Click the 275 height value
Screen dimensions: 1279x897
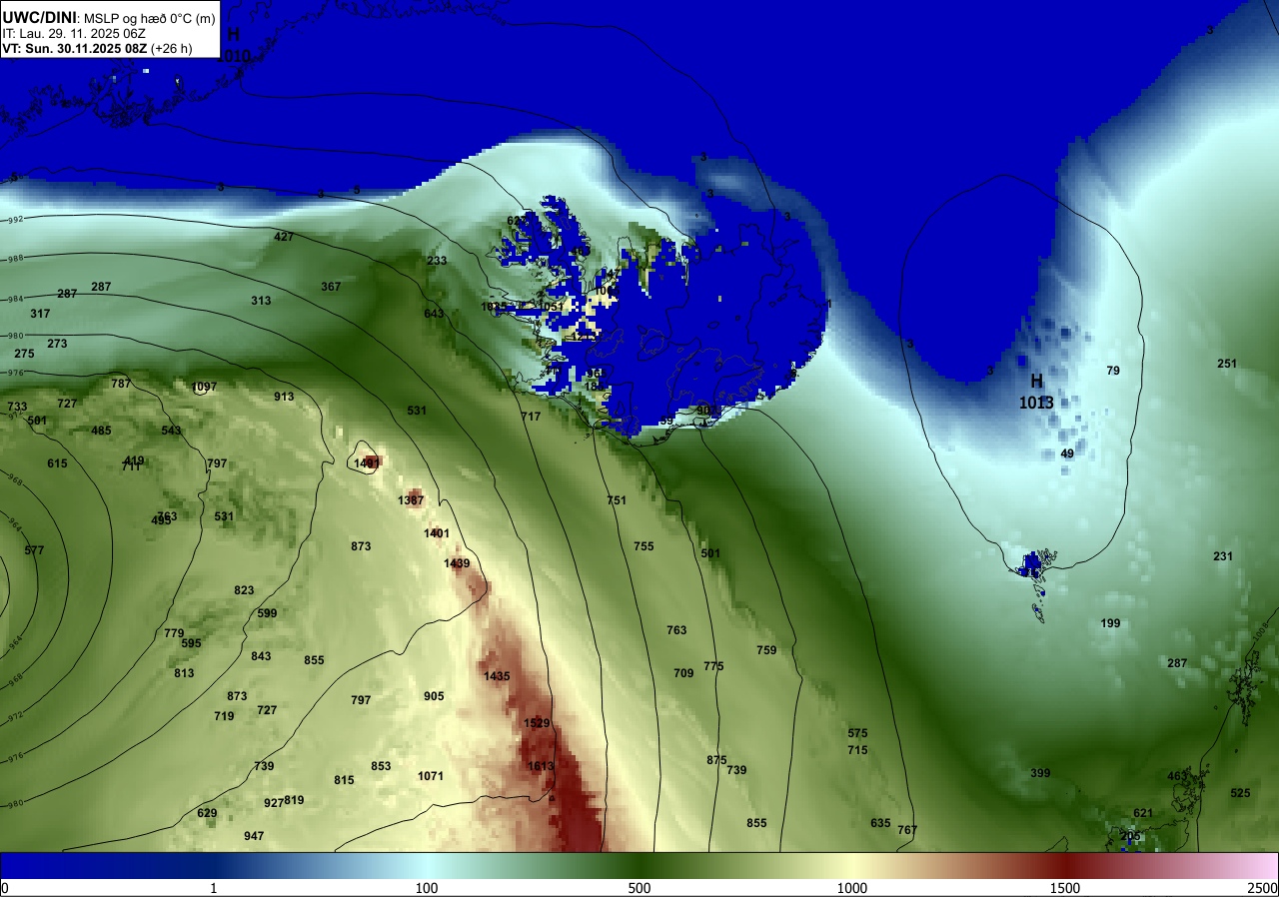pos(24,354)
